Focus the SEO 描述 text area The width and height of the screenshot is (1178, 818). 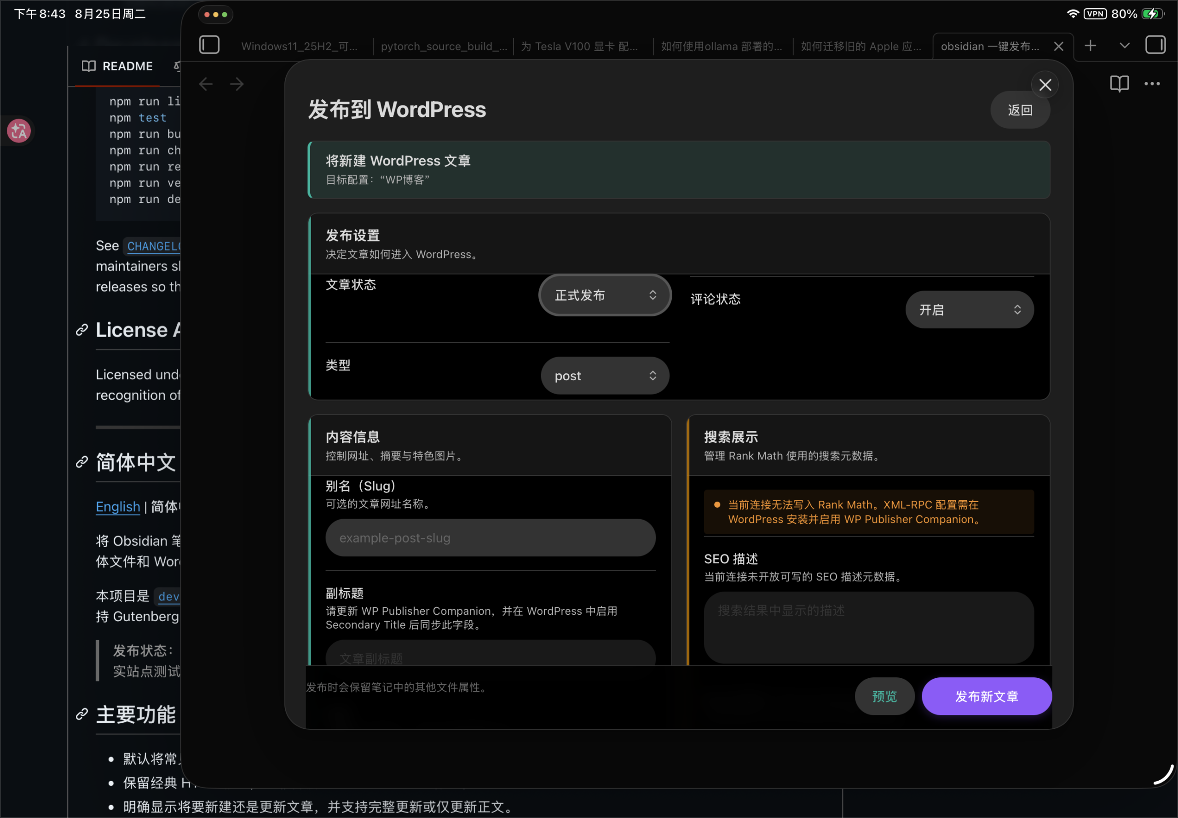[x=868, y=628]
